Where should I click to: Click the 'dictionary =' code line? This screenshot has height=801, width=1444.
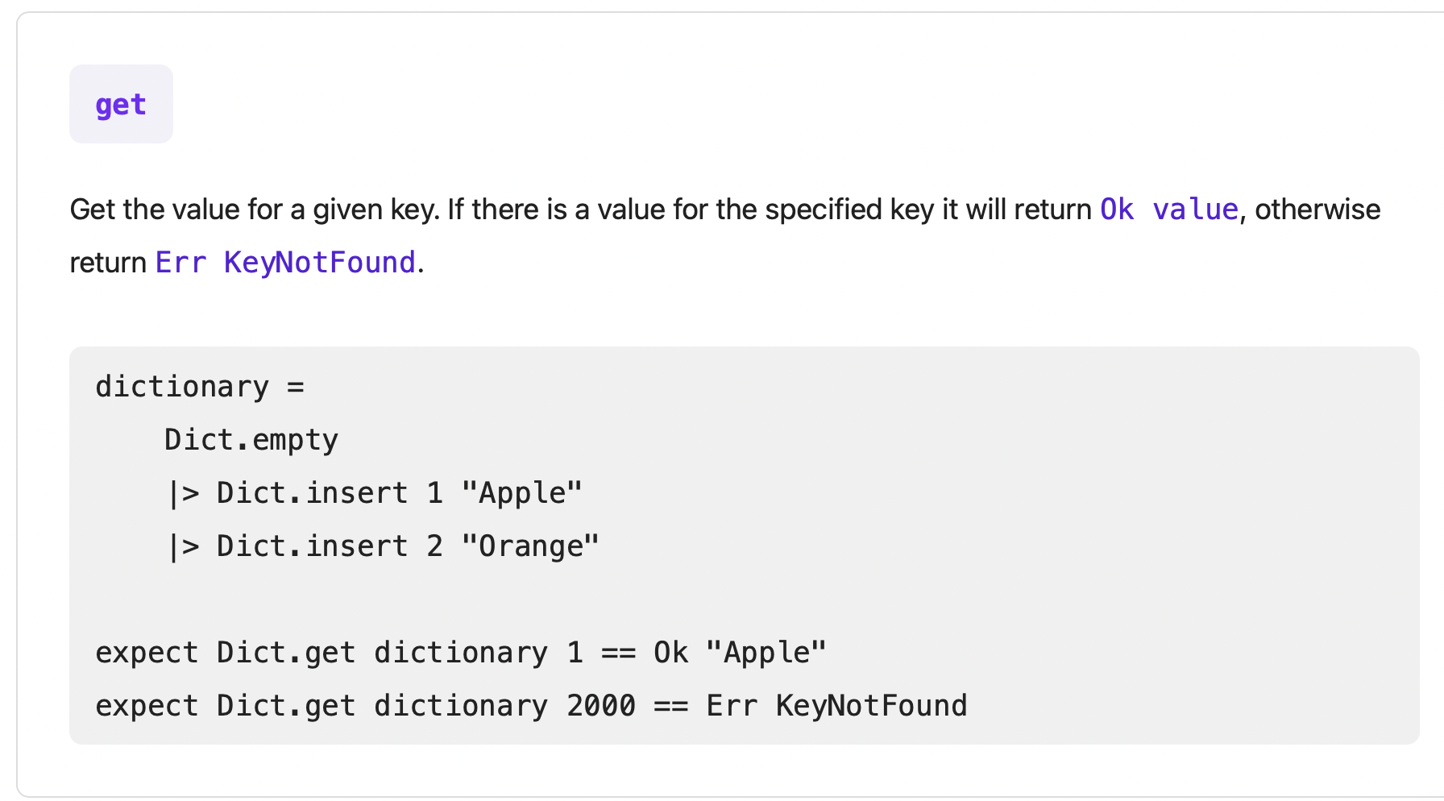coord(200,388)
